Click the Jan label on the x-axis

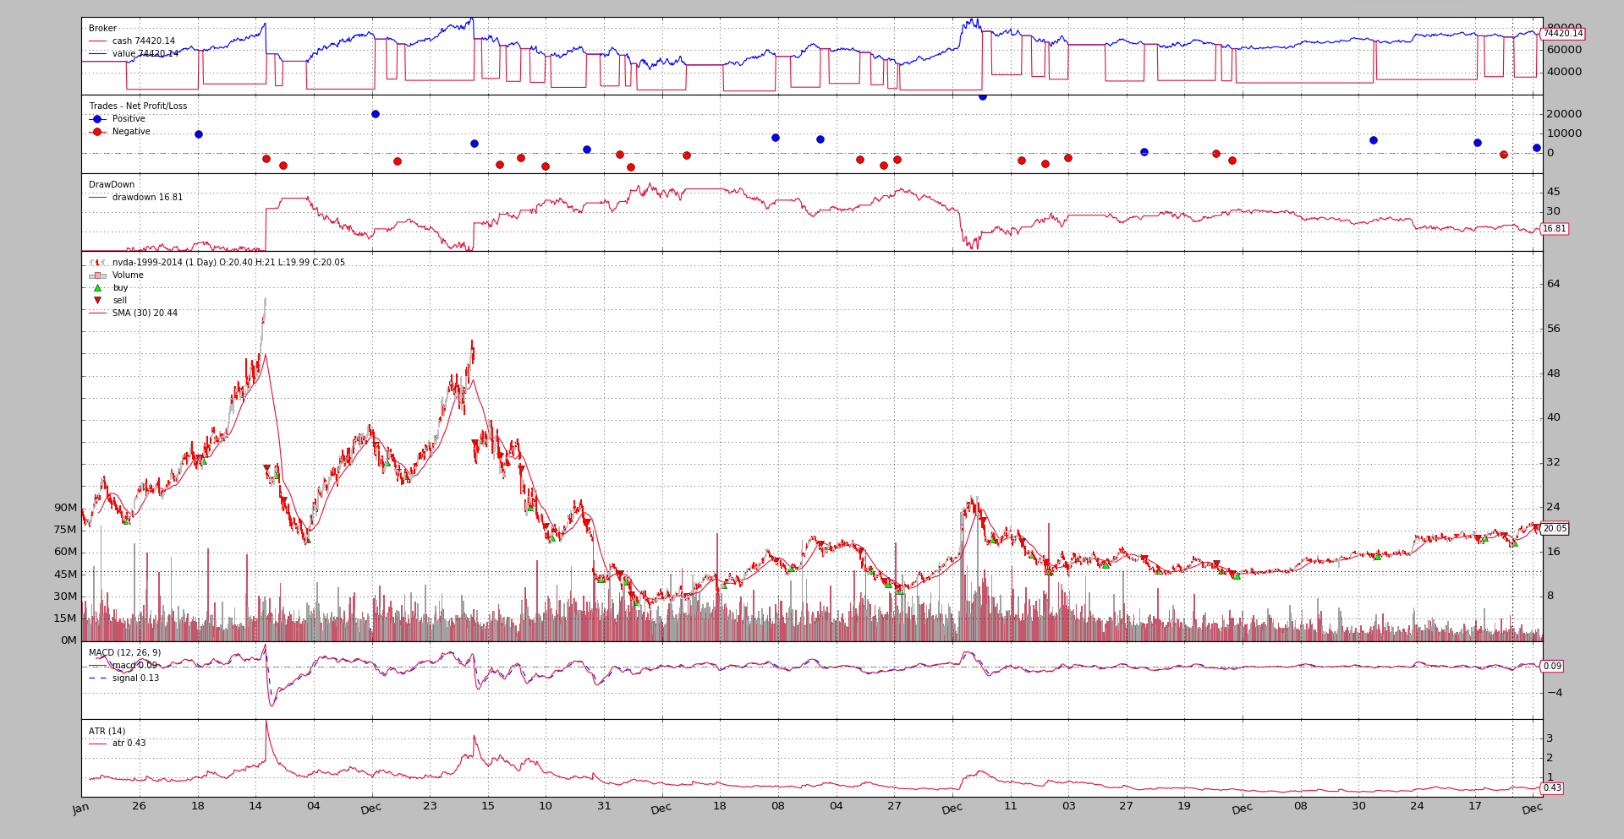click(80, 809)
